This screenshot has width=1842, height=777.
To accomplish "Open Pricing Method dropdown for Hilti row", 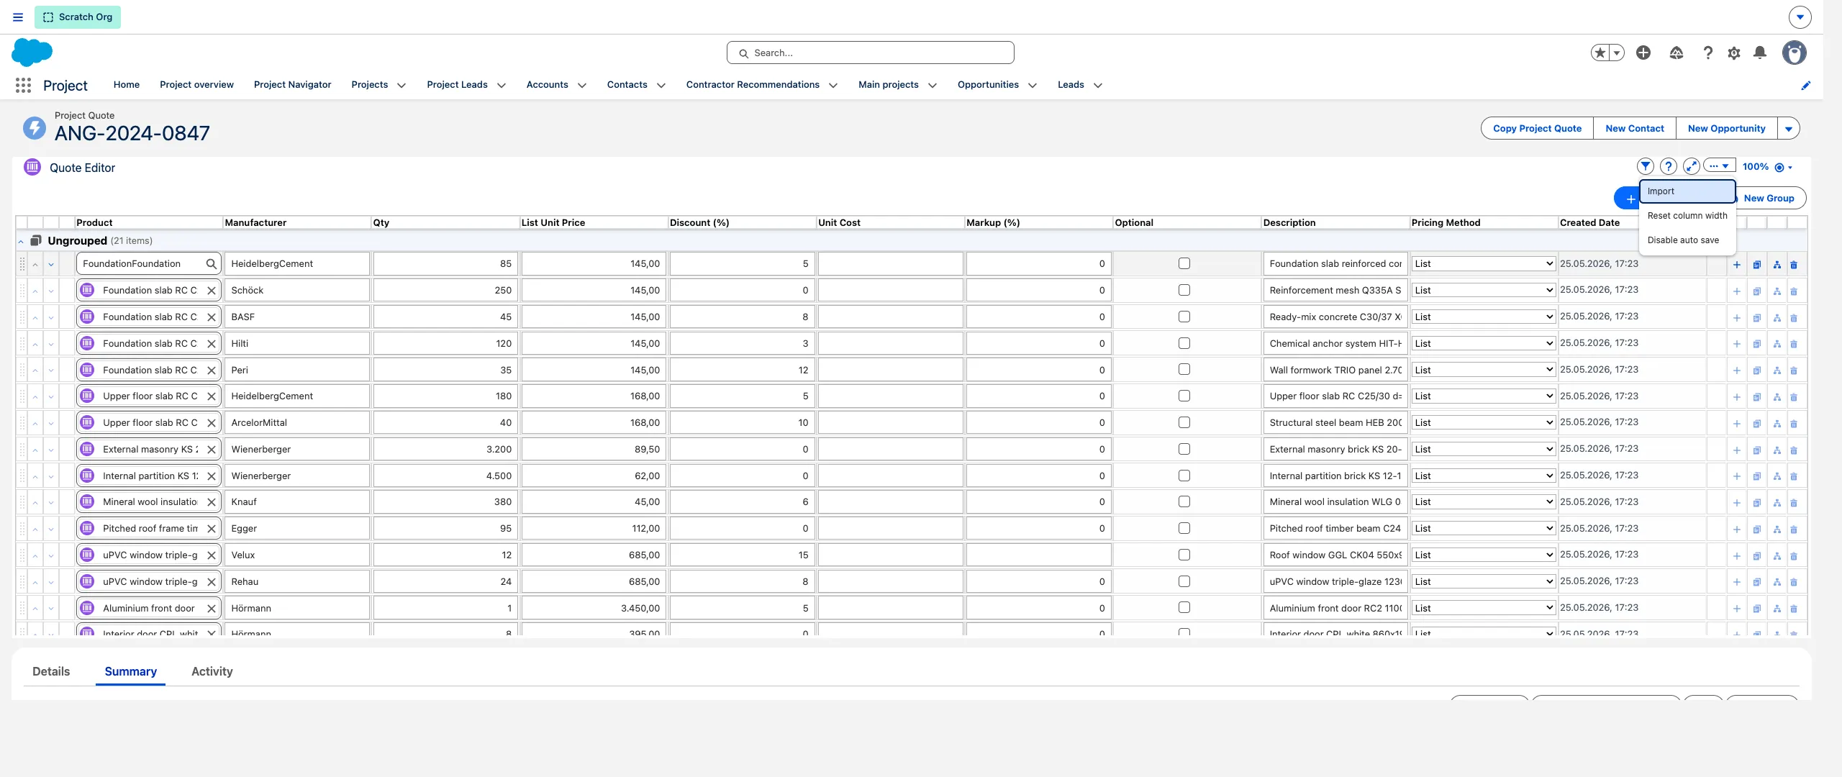I will pos(1483,344).
